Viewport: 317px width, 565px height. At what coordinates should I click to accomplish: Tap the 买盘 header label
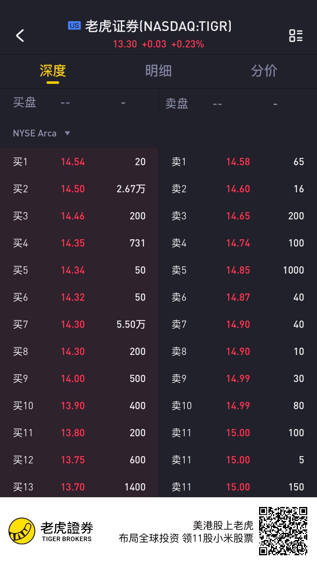pos(25,102)
